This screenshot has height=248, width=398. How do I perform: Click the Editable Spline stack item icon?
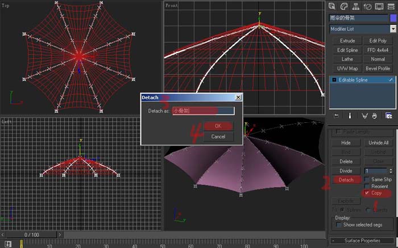coord(334,80)
